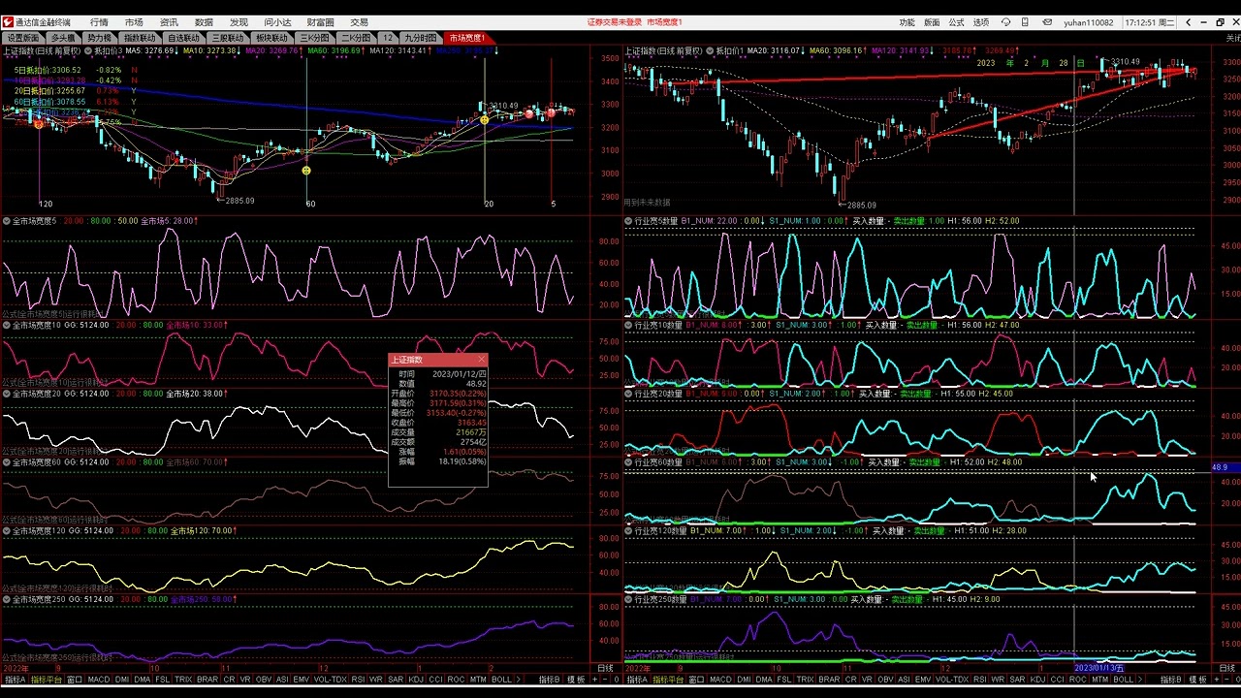Click the yuhan110082 account name
The height and width of the screenshot is (698, 1241).
tap(1088, 21)
